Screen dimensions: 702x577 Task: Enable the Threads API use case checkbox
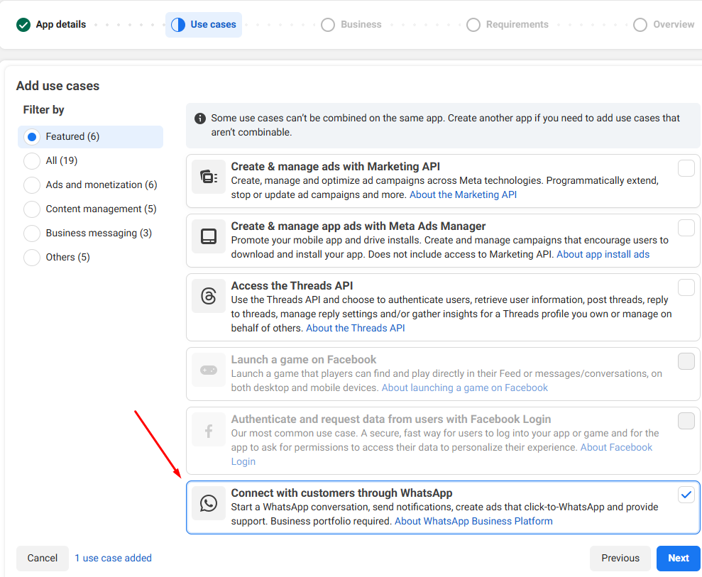tap(686, 287)
